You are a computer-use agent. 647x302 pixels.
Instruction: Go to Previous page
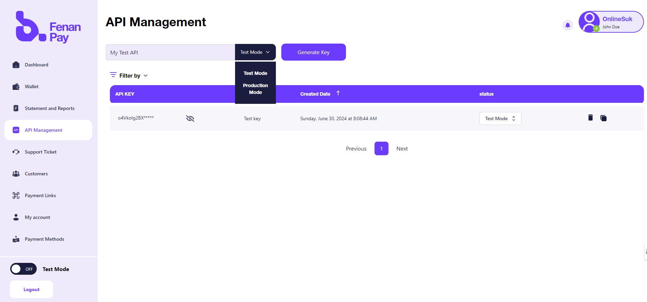pos(356,149)
